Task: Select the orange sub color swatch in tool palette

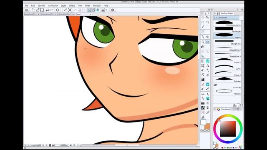Action: [208, 127]
